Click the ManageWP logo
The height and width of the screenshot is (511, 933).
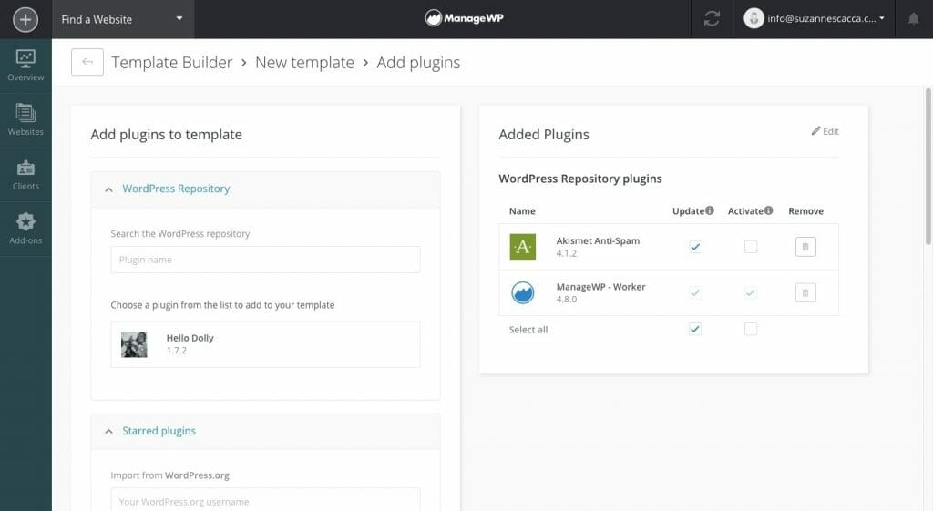pyautogui.click(x=465, y=18)
